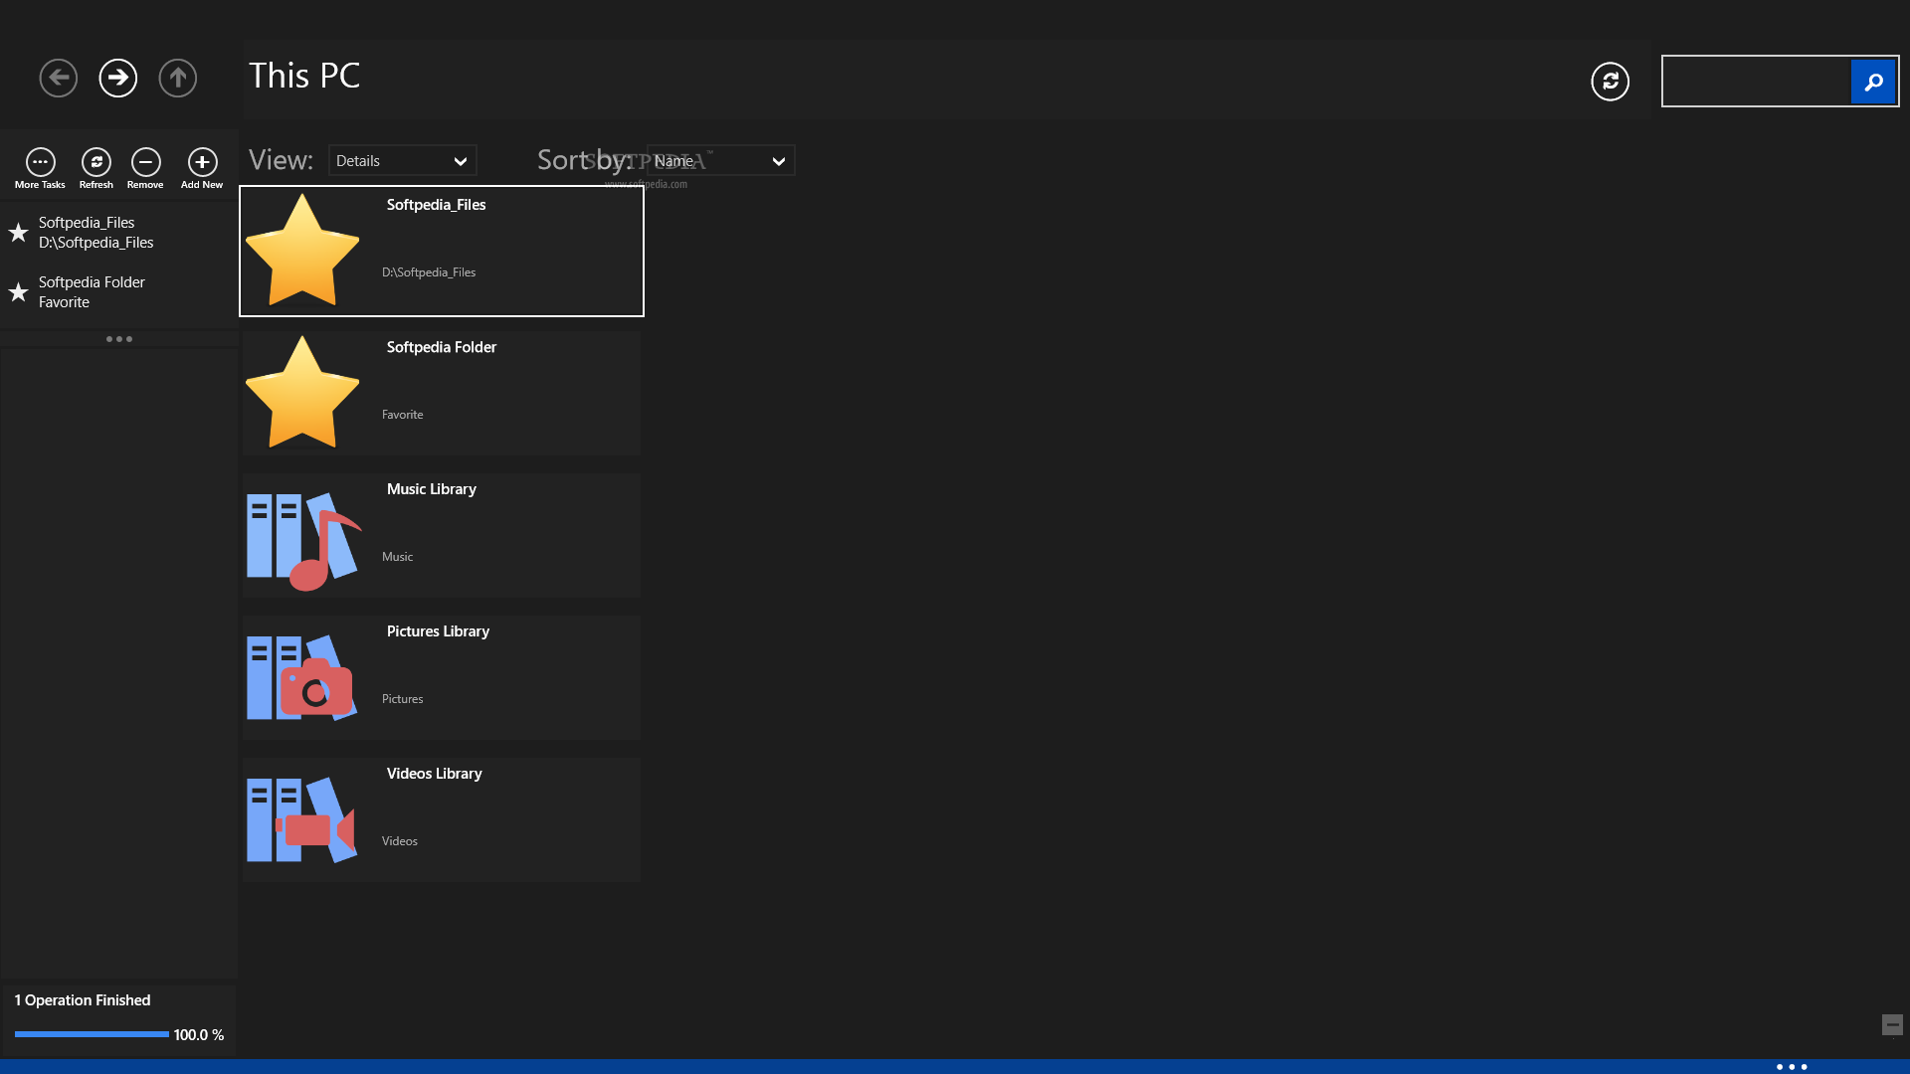Click the refresh icon beside the search box
The width and height of the screenshot is (1910, 1074).
click(x=1610, y=82)
